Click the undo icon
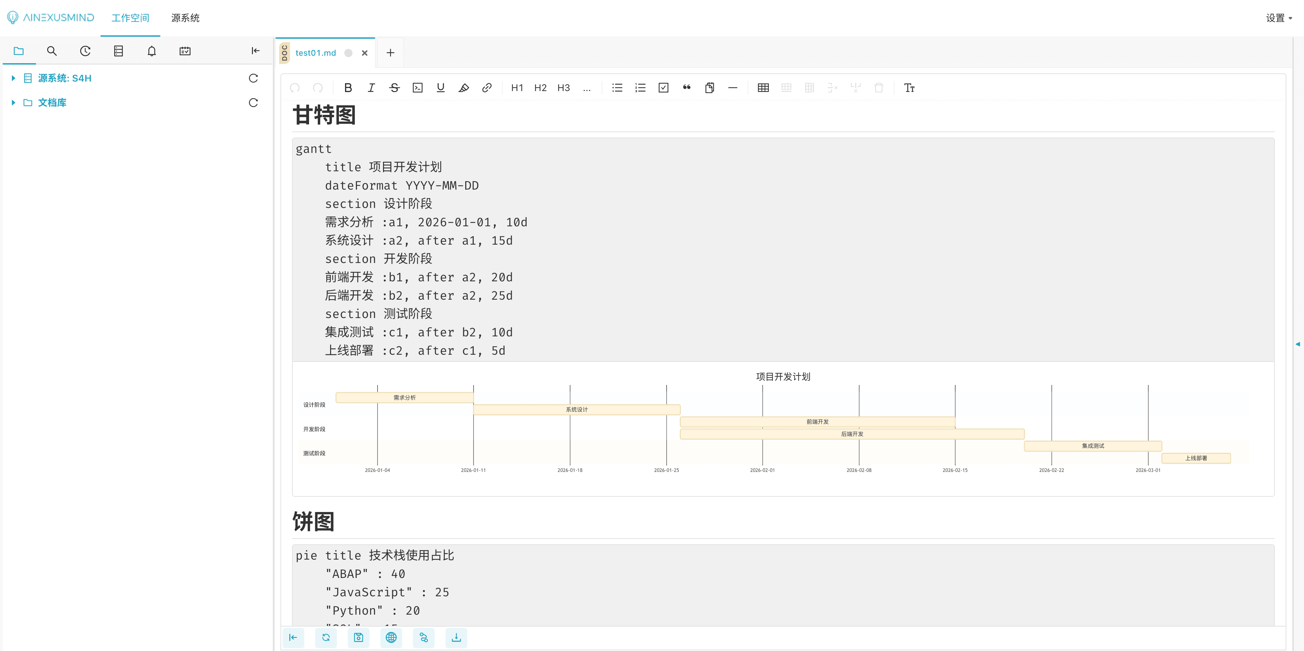Image resolution: width=1304 pixels, height=651 pixels. point(295,88)
